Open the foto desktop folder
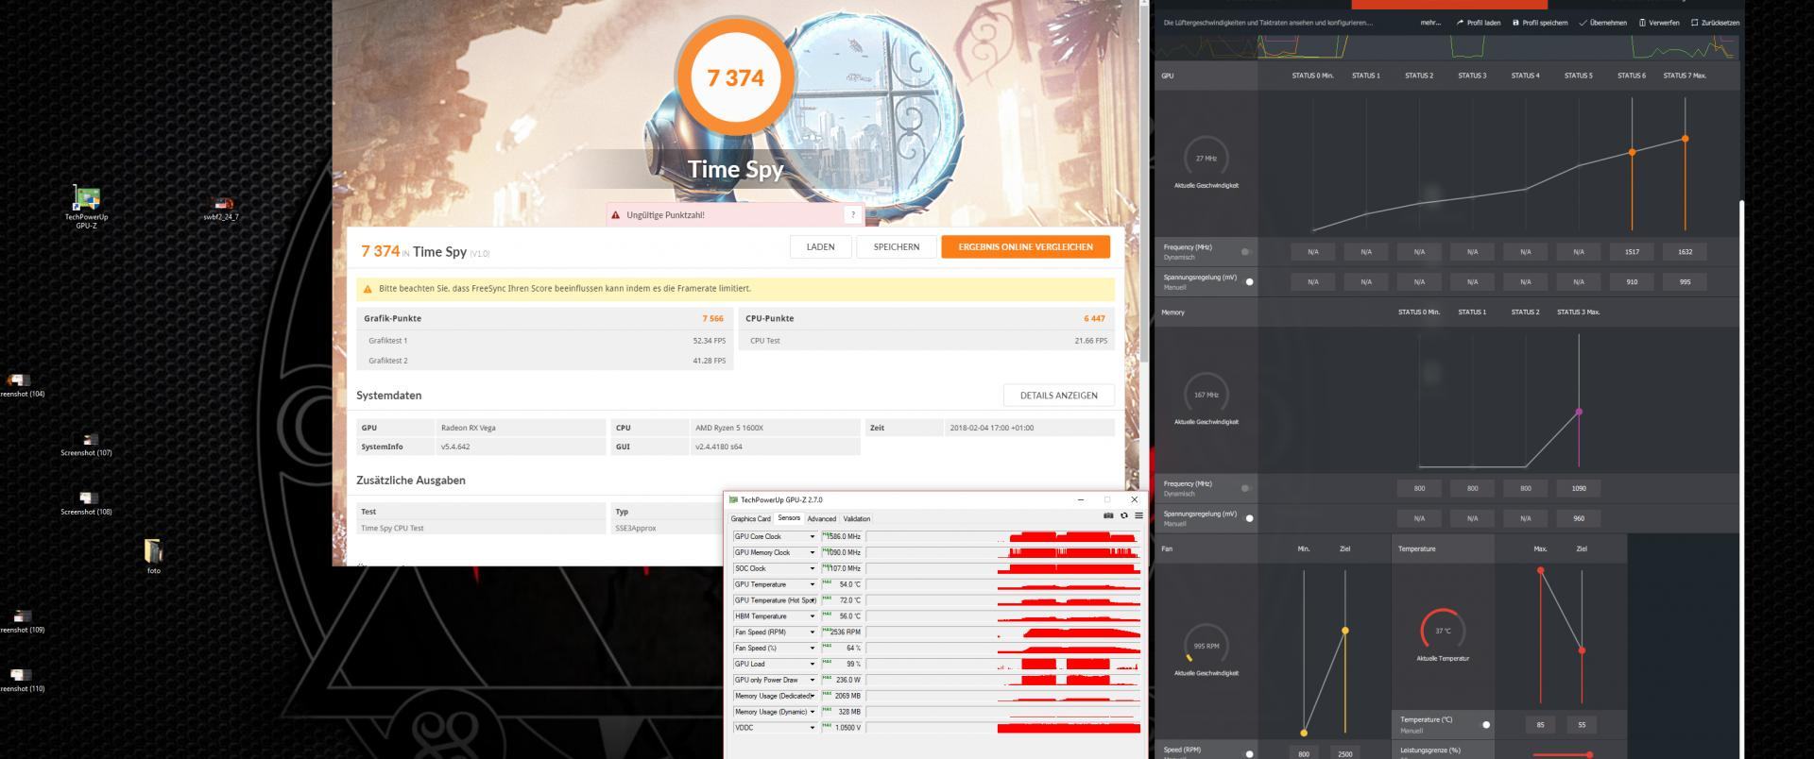 [x=153, y=557]
